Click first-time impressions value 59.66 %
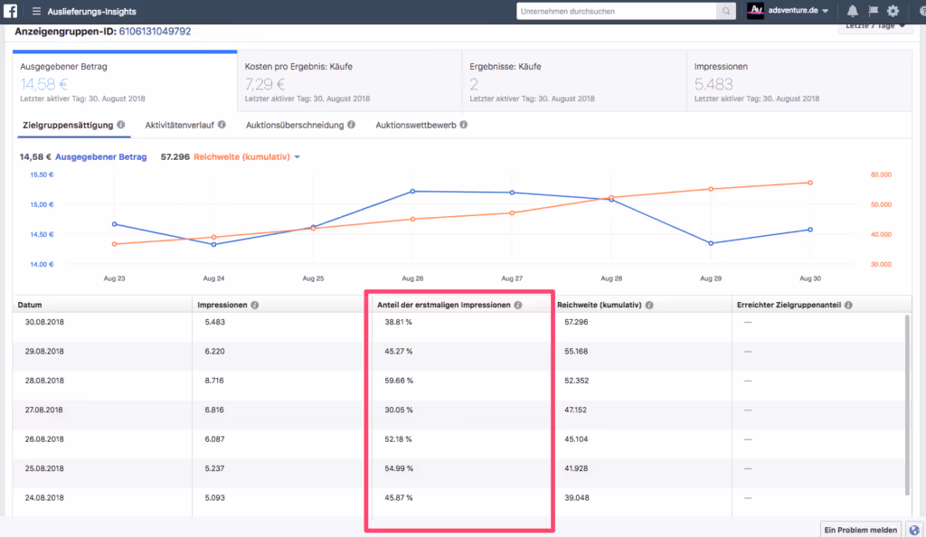Screen dimensions: 926x537 399,381
